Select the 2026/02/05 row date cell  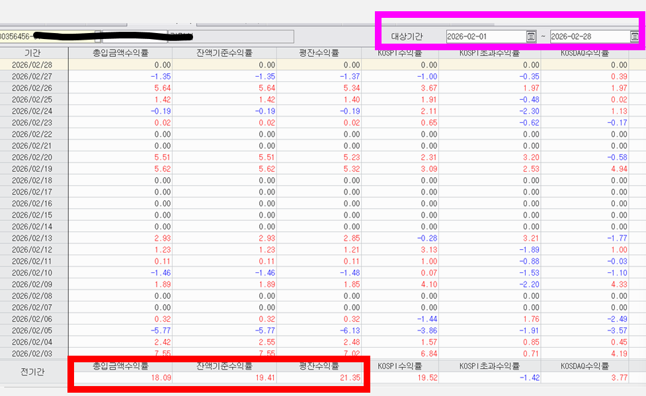pyautogui.click(x=33, y=330)
